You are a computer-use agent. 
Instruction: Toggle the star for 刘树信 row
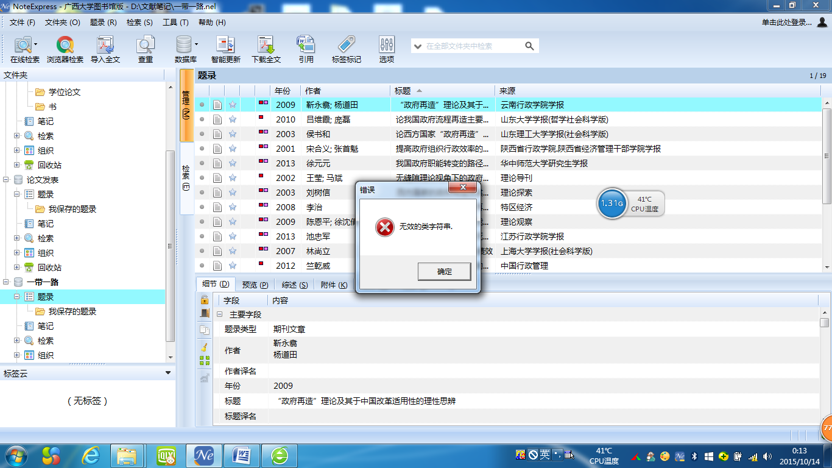pos(233,193)
